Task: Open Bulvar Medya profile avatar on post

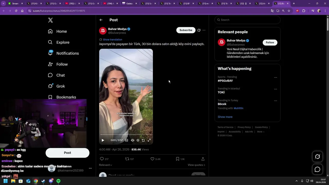Action: 103,31
